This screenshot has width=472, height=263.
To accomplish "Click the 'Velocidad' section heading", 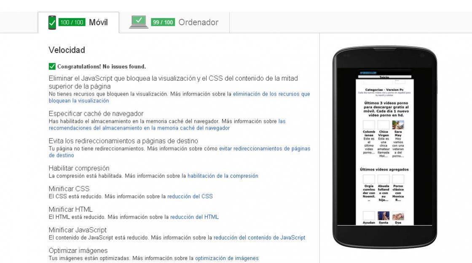I will pyautogui.click(x=67, y=50).
